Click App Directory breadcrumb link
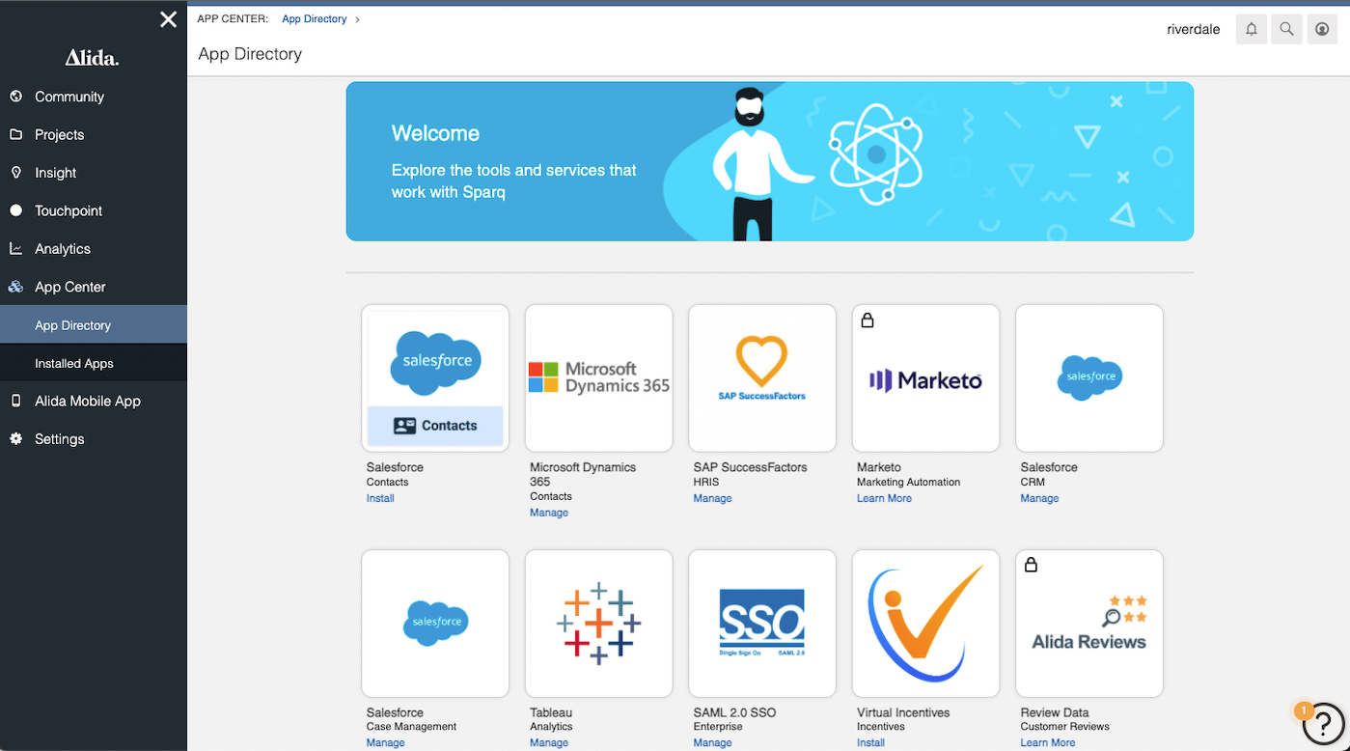The image size is (1350, 751). [x=314, y=19]
